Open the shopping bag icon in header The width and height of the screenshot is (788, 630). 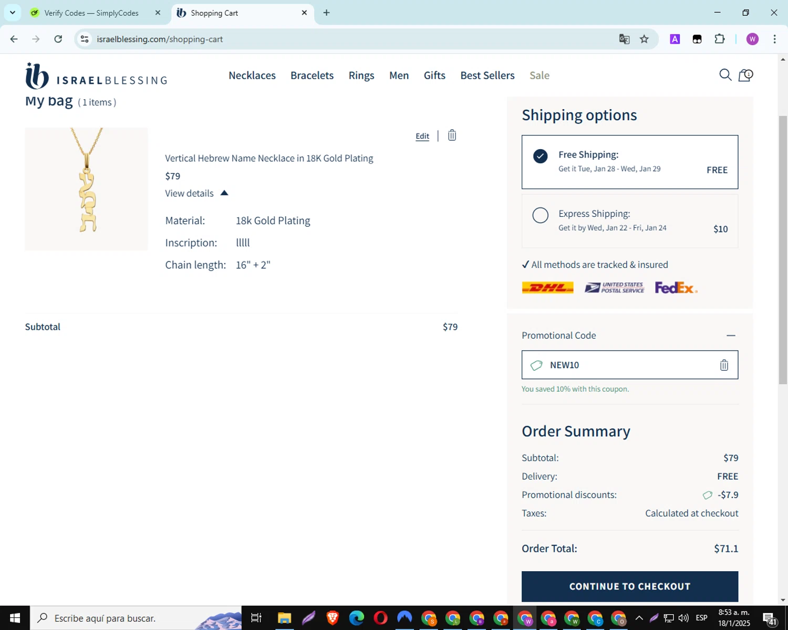click(x=745, y=75)
